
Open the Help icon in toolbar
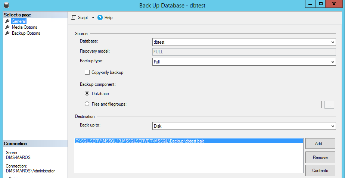tap(100, 18)
